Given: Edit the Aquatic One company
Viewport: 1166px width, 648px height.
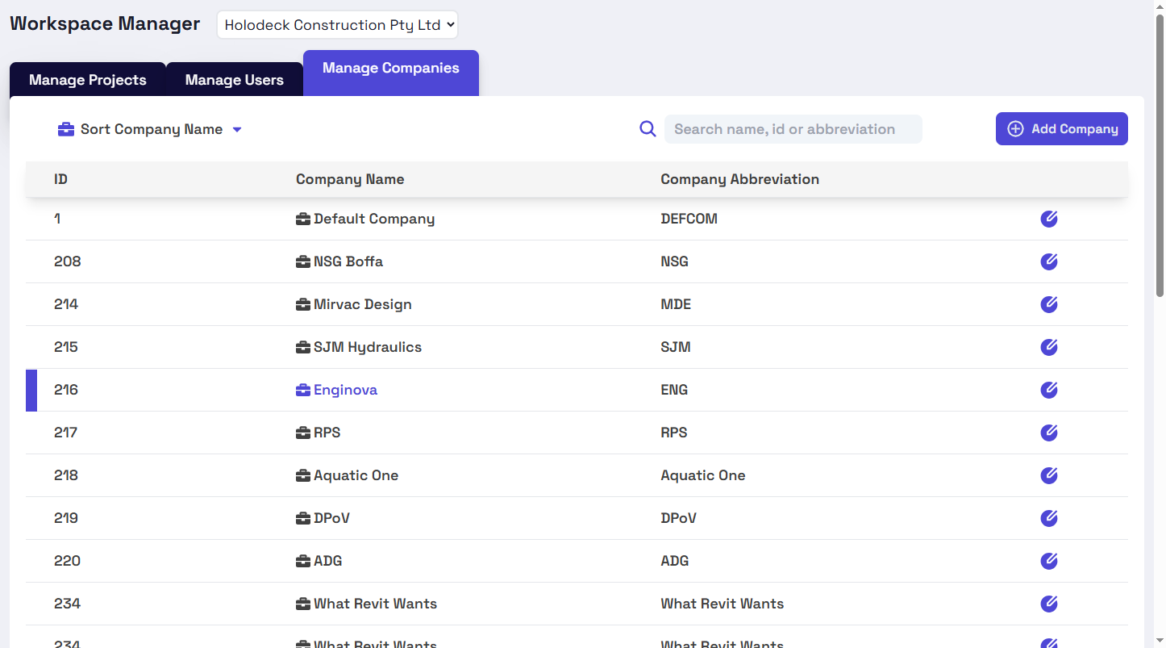Looking at the screenshot, I should pyautogui.click(x=1048, y=475).
